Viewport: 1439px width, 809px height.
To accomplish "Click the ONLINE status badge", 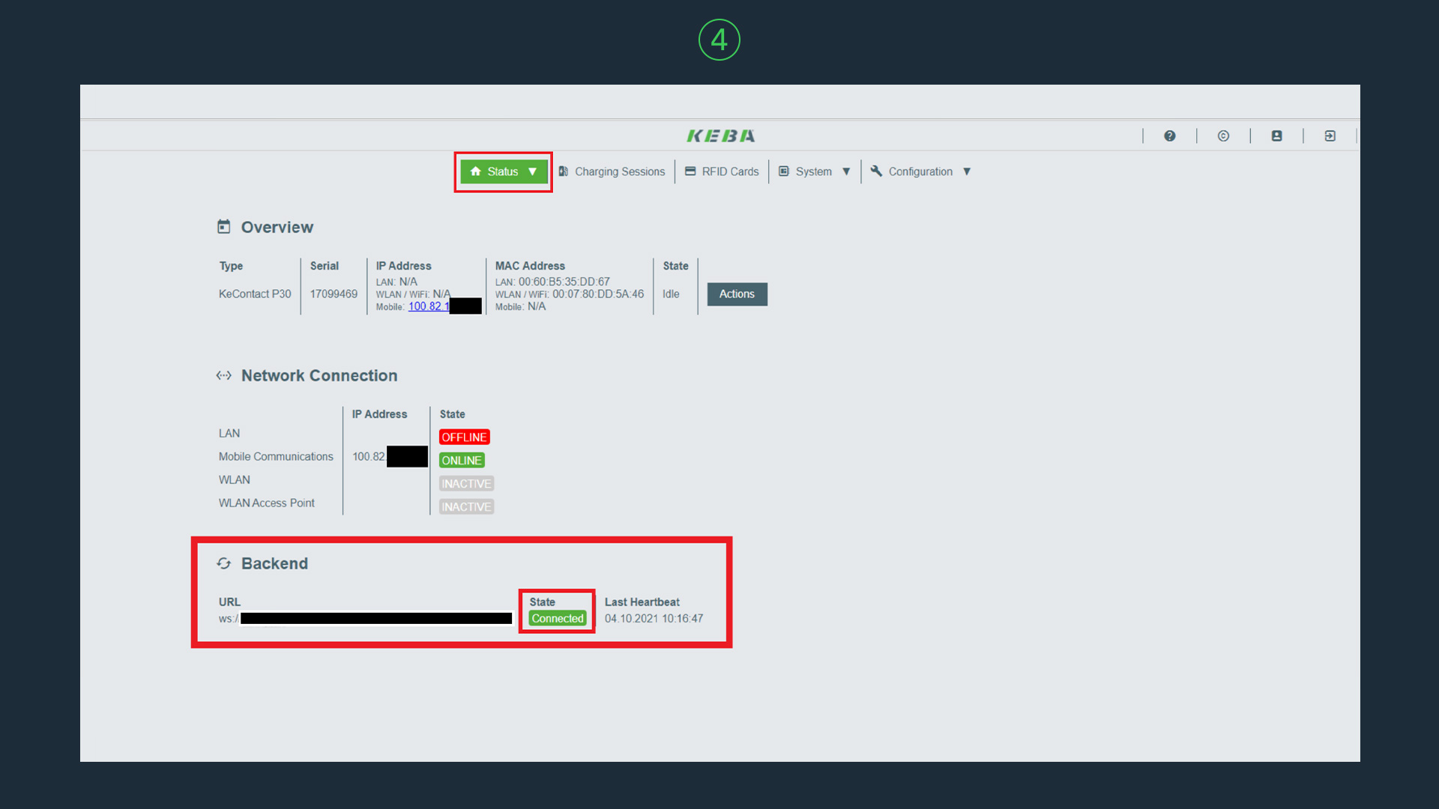I will 462,461.
